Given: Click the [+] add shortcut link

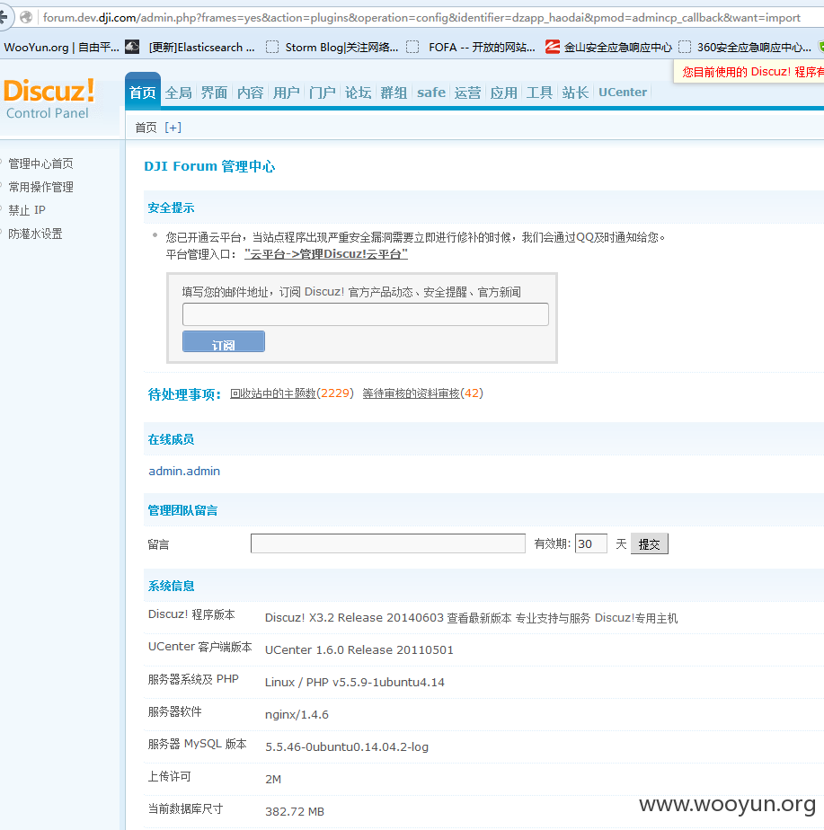Looking at the screenshot, I should point(173,128).
